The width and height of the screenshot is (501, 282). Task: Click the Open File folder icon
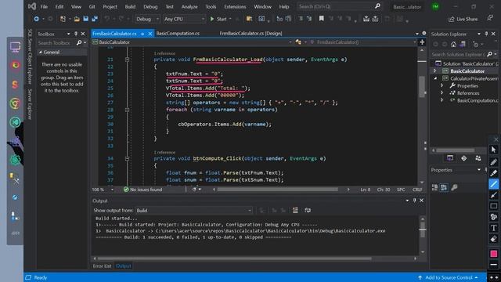(x=77, y=19)
